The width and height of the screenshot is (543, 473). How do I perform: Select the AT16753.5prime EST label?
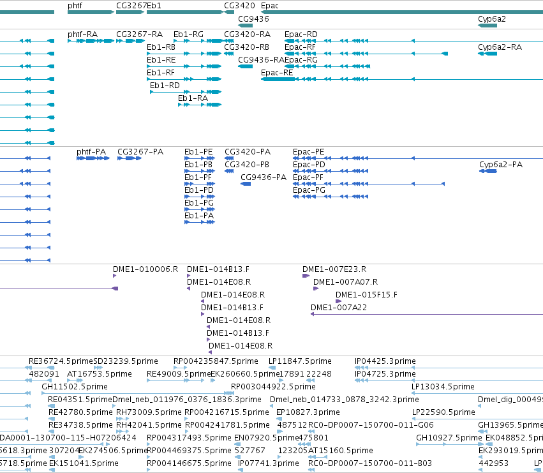pos(99,374)
